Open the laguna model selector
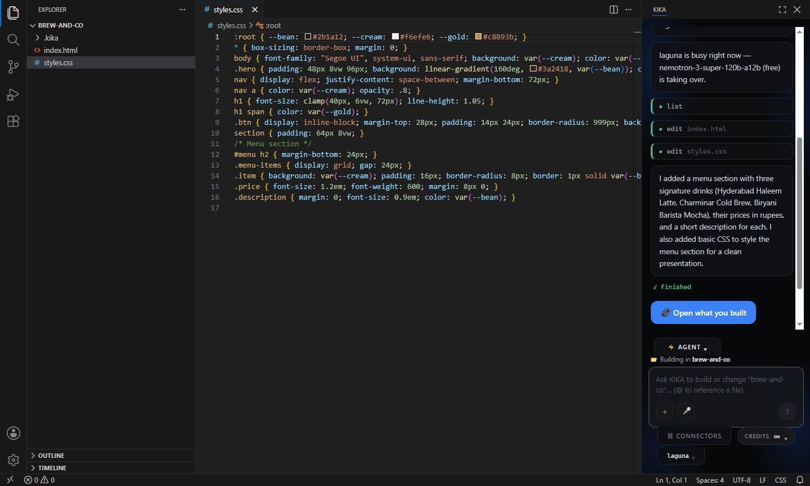Viewport: 810px width, 486px height. (681, 456)
